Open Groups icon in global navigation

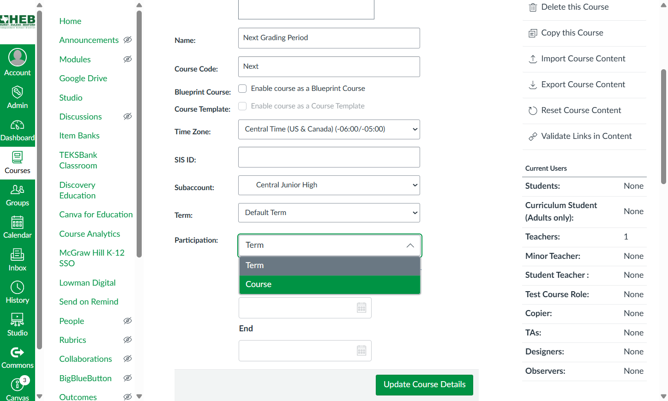click(18, 190)
